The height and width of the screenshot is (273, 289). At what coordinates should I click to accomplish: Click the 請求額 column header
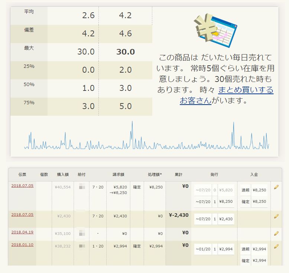coord(118,174)
